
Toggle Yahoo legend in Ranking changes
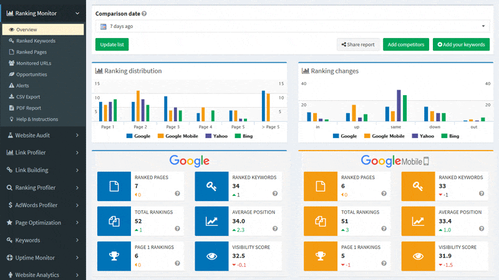point(423,136)
